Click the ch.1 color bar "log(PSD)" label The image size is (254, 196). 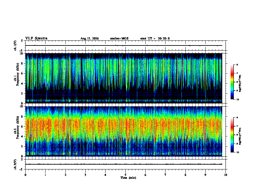coord(240,84)
